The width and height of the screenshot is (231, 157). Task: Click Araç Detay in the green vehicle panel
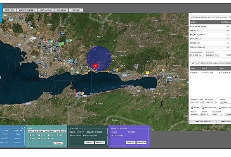pyautogui.click(x=100, y=143)
